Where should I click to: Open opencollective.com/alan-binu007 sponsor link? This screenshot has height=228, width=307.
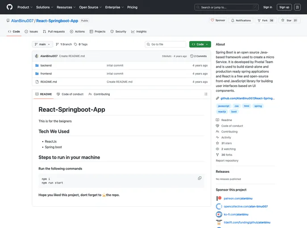(246, 207)
